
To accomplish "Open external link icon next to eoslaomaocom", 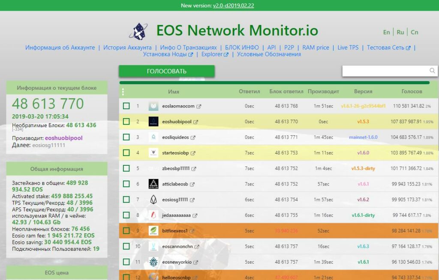I will click(199, 106).
